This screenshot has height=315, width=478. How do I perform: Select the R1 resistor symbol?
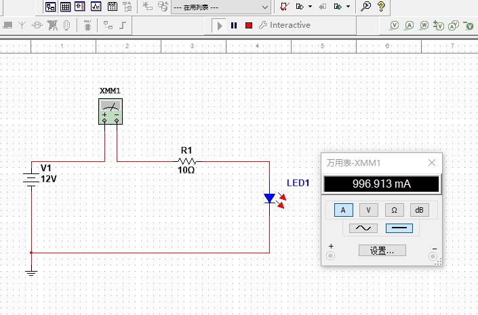tap(187, 161)
